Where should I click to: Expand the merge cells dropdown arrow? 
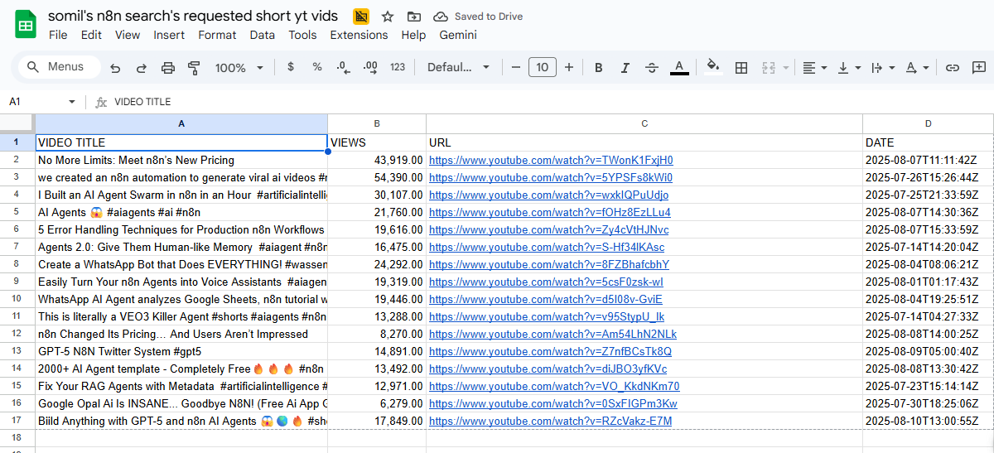coord(785,68)
